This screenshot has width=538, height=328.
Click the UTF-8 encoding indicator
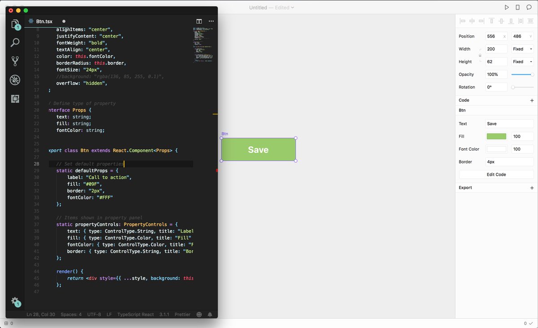[x=94, y=315]
